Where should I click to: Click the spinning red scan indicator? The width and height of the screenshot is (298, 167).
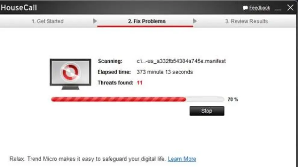pyautogui.click(x=70, y=72)
